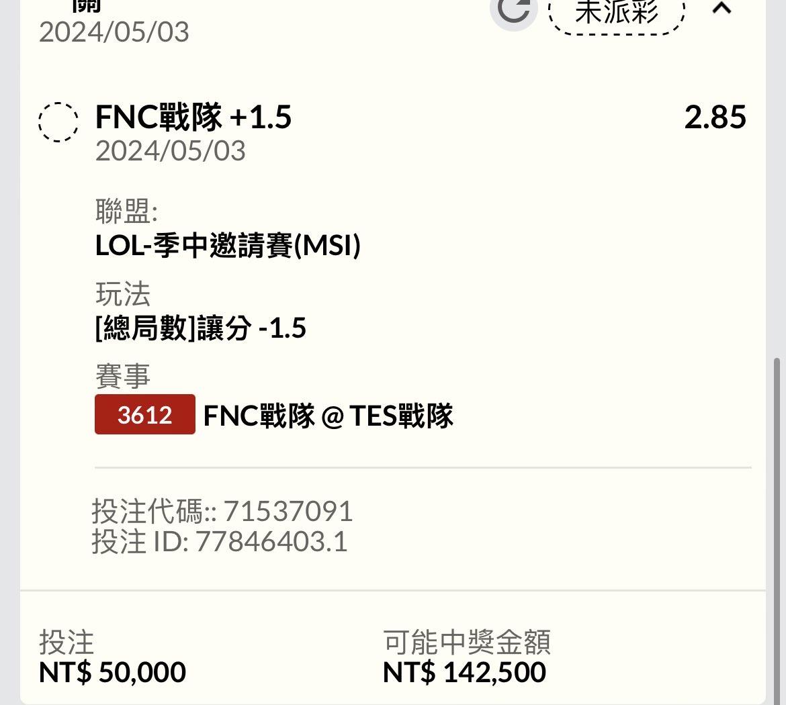The height and width of the screenshot is (705, 786).
Task: Select the FNC戰隊 +1.5 selection title
Action: [193, 117]
